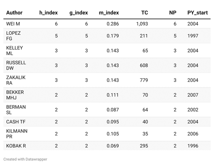Image resolution: width=214 pixels, height=165 pixels.
Task: Select the h_index column header
Action: [x=49, y=13]
